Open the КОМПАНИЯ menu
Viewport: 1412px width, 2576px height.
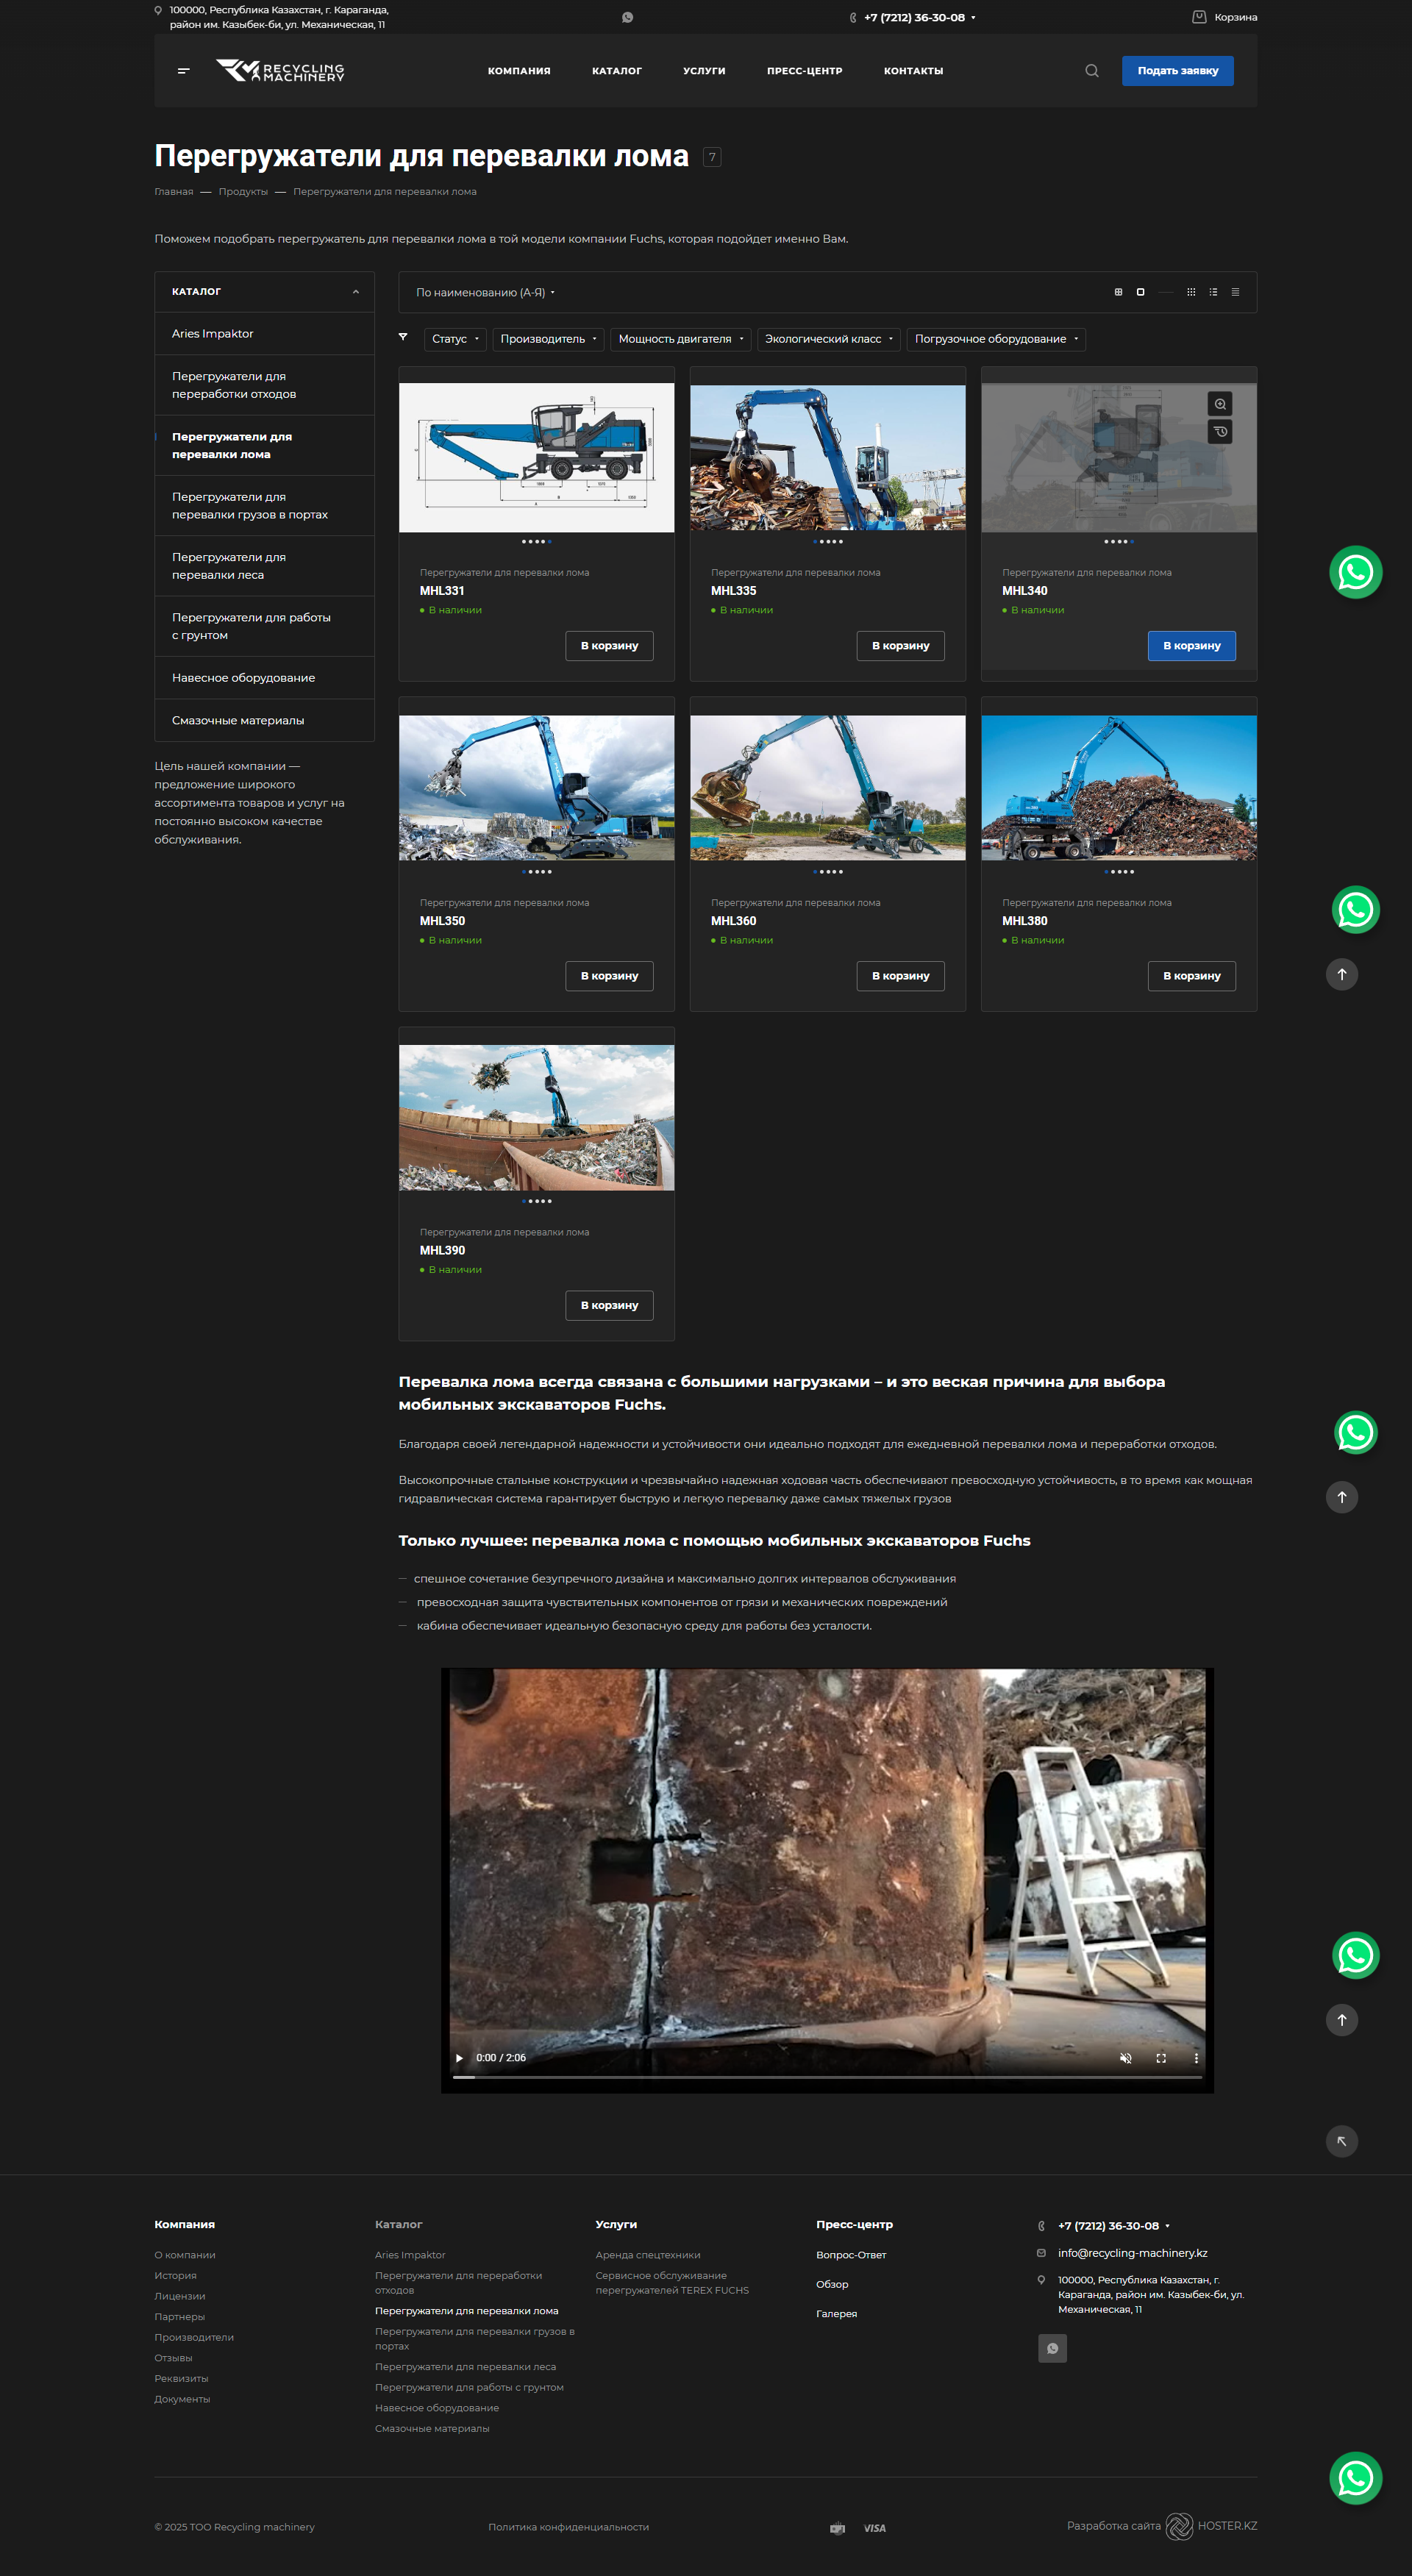pyautogui.click(x=519, y=71)
